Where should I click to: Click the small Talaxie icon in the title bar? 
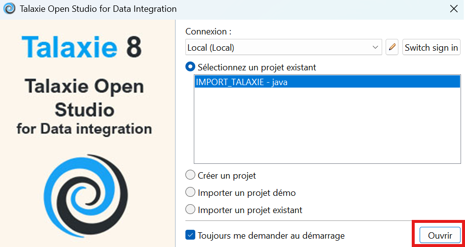[9, 9]
